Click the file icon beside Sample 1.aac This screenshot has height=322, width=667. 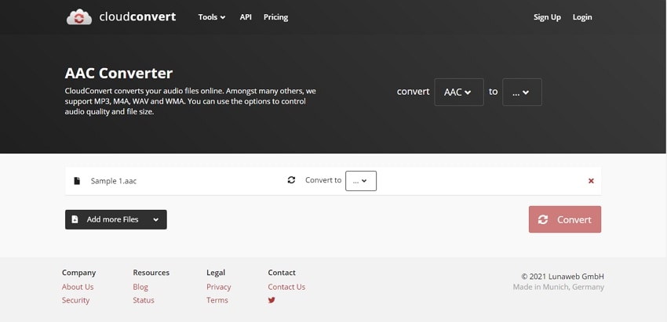(77, 181)
